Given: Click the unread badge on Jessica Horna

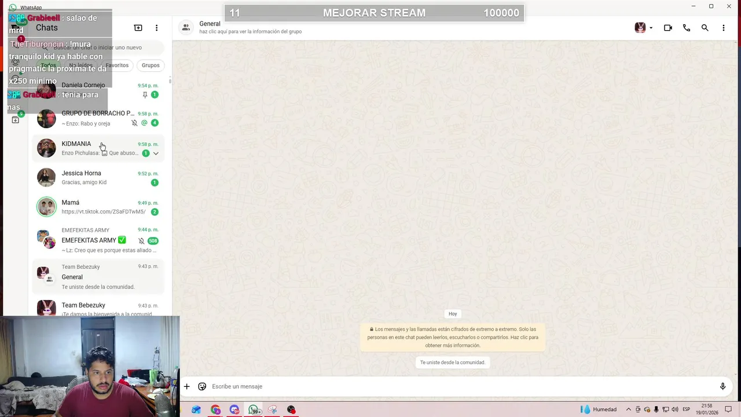Looking at the screenshot, I should [x=155, y=182].
